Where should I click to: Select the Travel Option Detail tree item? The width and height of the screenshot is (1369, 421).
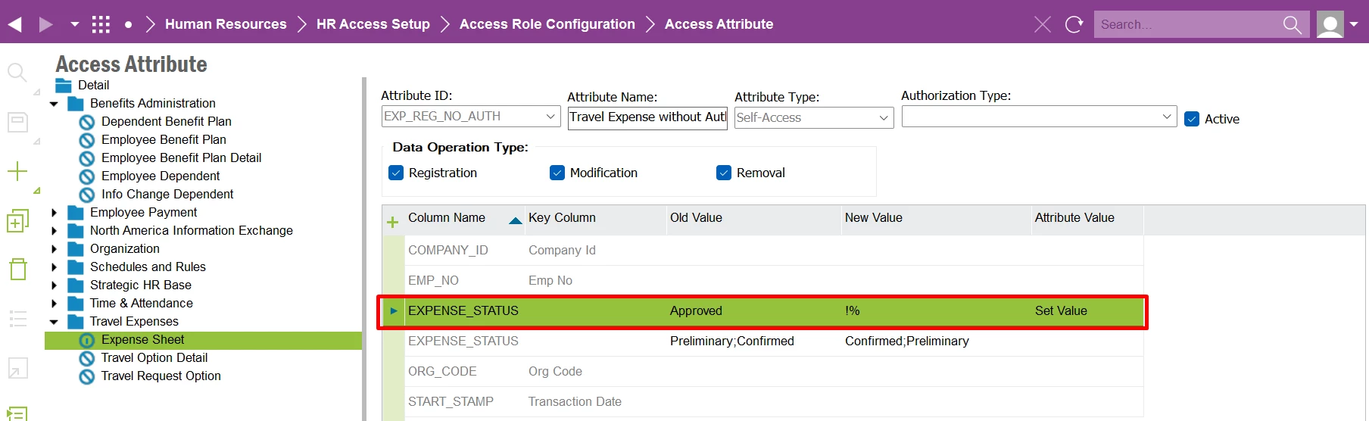pos(154,357)
